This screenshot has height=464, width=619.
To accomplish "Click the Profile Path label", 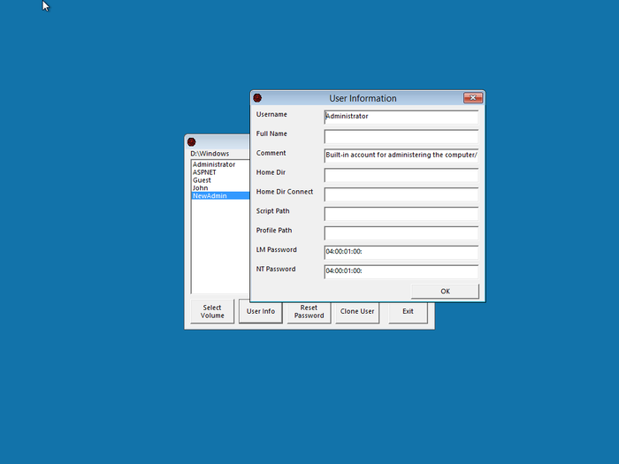I will point(274,231).
